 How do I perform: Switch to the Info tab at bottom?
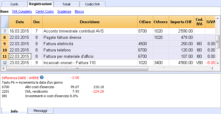tap(14, 111)
